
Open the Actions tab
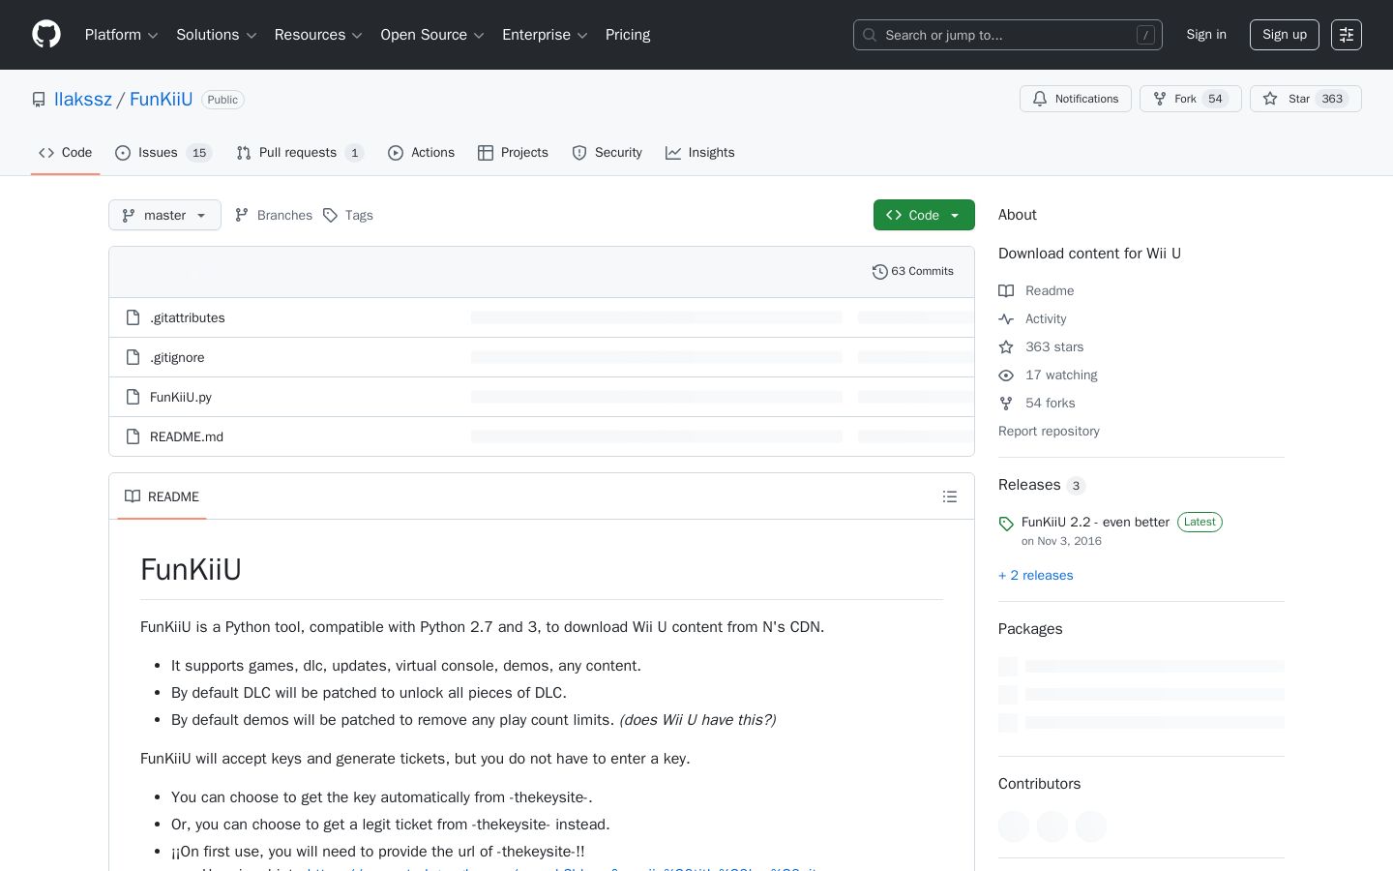(x=422, y=153)
